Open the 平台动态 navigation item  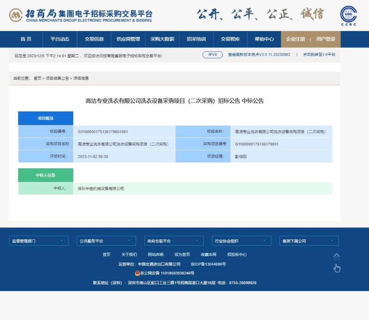pyautogui.click(x=60, y=39)
